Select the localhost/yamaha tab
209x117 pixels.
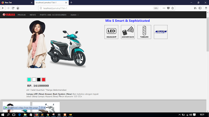coord(51,3)
